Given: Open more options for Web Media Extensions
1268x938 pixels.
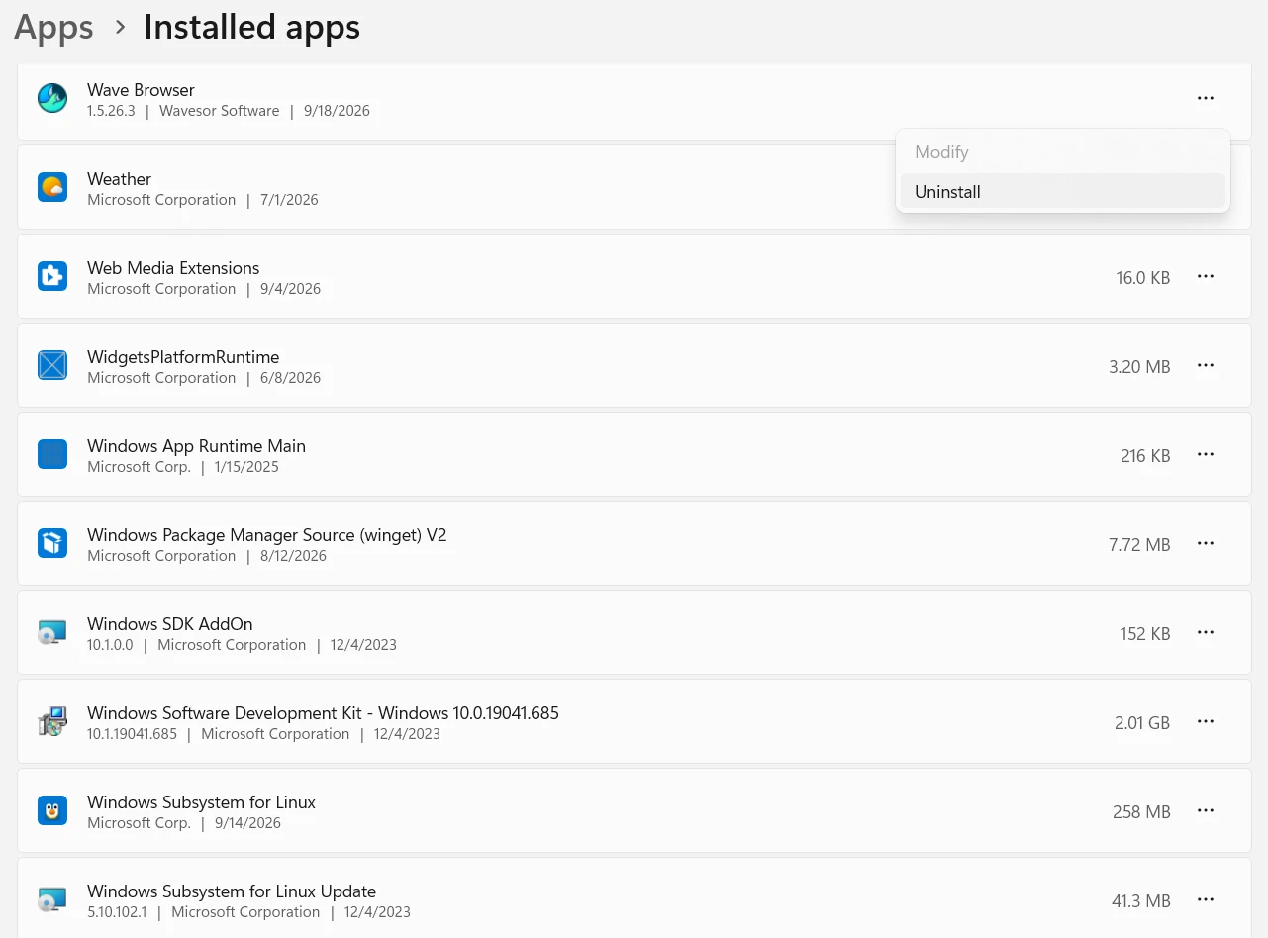Looking at the screenshot, I should coord(1205,276).
